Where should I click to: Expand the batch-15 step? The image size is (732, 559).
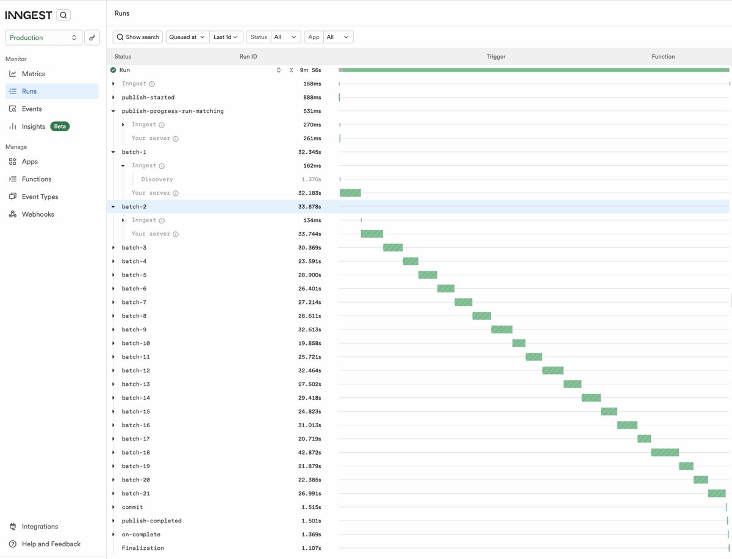pos(113,412)
